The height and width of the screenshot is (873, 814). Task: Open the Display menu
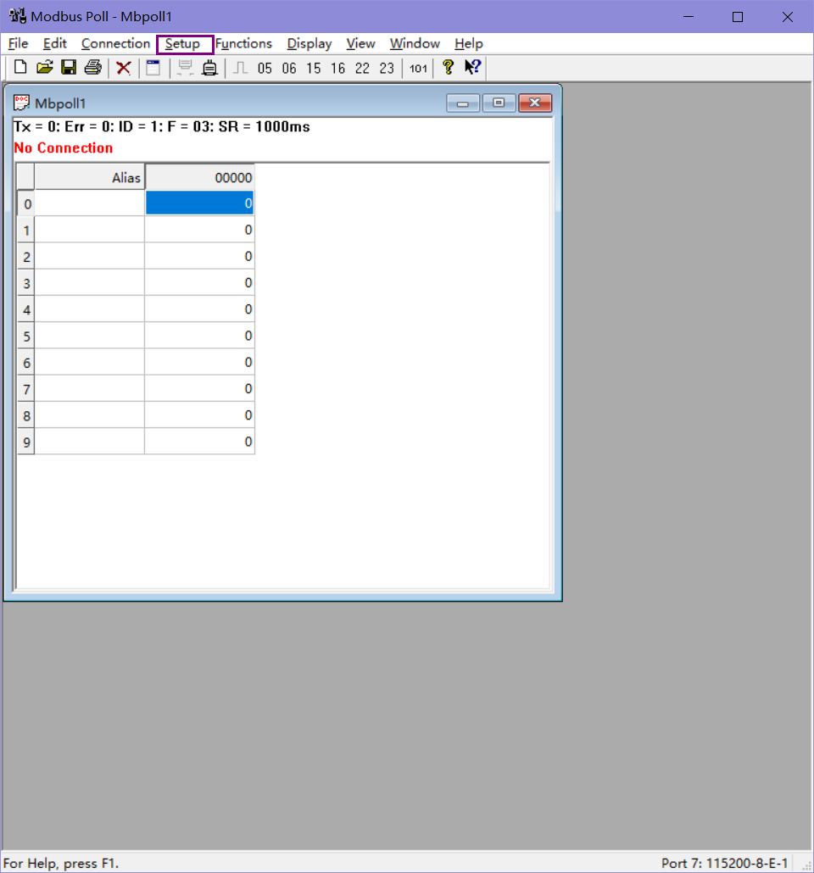309,43
